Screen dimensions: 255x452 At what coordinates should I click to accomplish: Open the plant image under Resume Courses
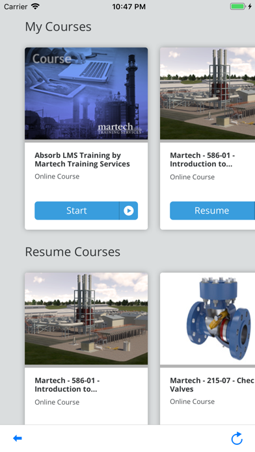(x=86, y=318)
